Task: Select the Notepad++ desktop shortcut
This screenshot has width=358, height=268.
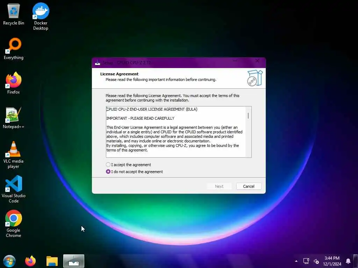Action: click(x=14, y=118)
